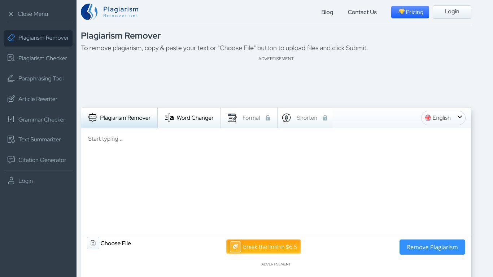This screenshot has height=277, width=493.
Task: Select the locked Shorten mode tab
Action: click(305, 118)
